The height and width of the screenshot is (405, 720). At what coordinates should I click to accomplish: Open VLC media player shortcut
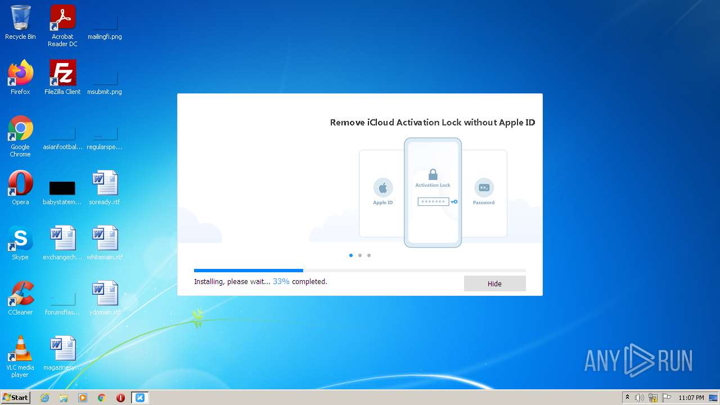(x=20, y=357)
